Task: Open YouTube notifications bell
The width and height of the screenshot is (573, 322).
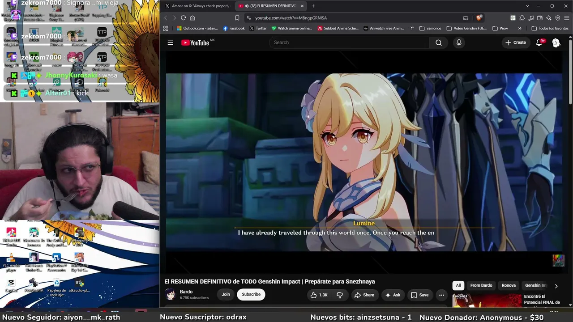Action: click(x=539, y=42)
